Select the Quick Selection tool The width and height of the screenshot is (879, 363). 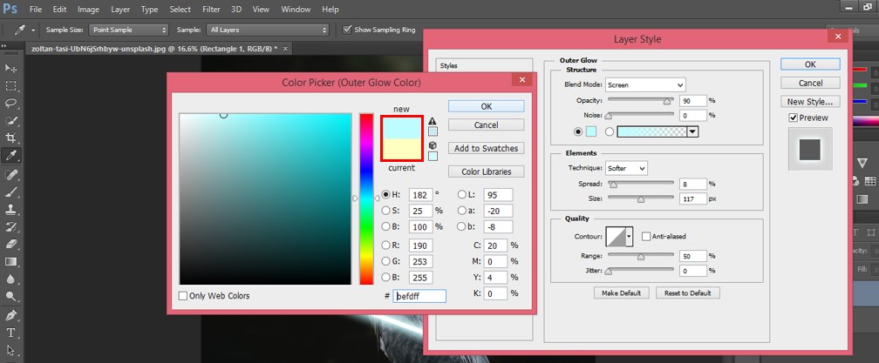(10, 120)
